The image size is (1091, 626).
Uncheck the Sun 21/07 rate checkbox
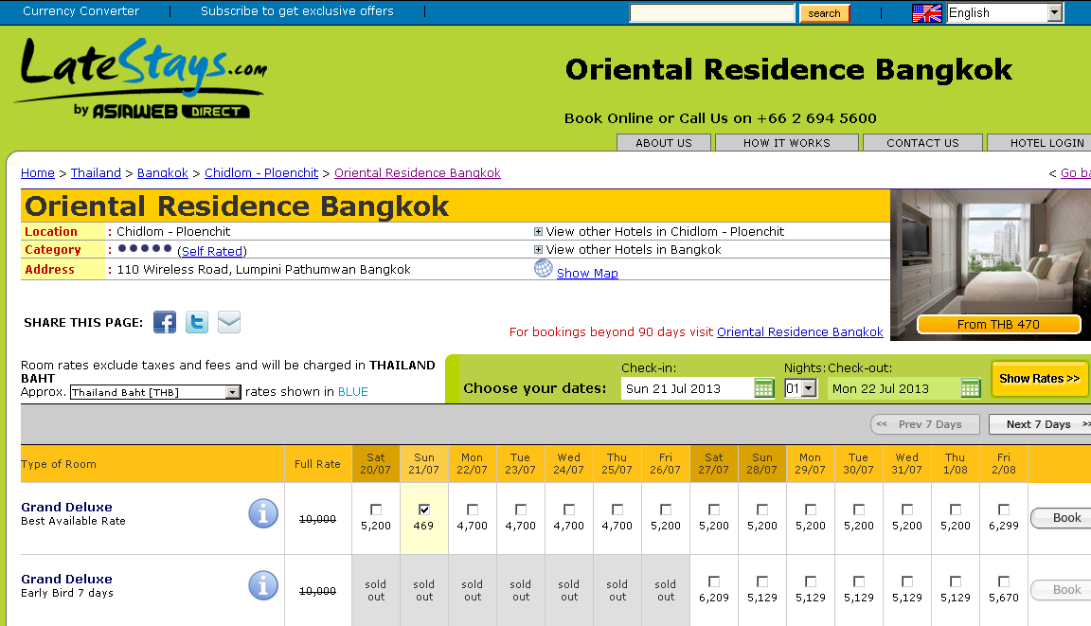(x=424, y=510)
